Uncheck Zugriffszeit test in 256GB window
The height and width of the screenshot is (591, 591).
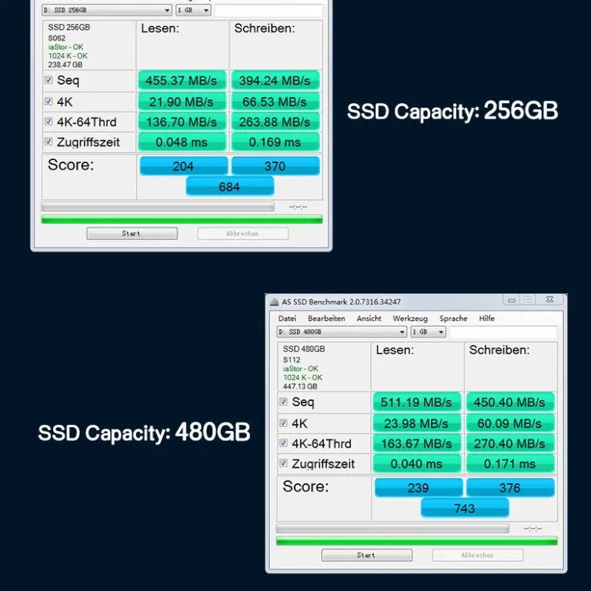pos(48,142)
